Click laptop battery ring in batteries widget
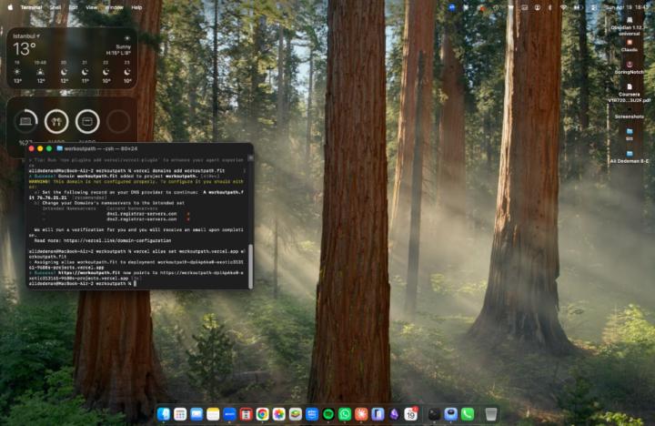The width and height of the screenshot is (655, 426). tap(25, 121)
